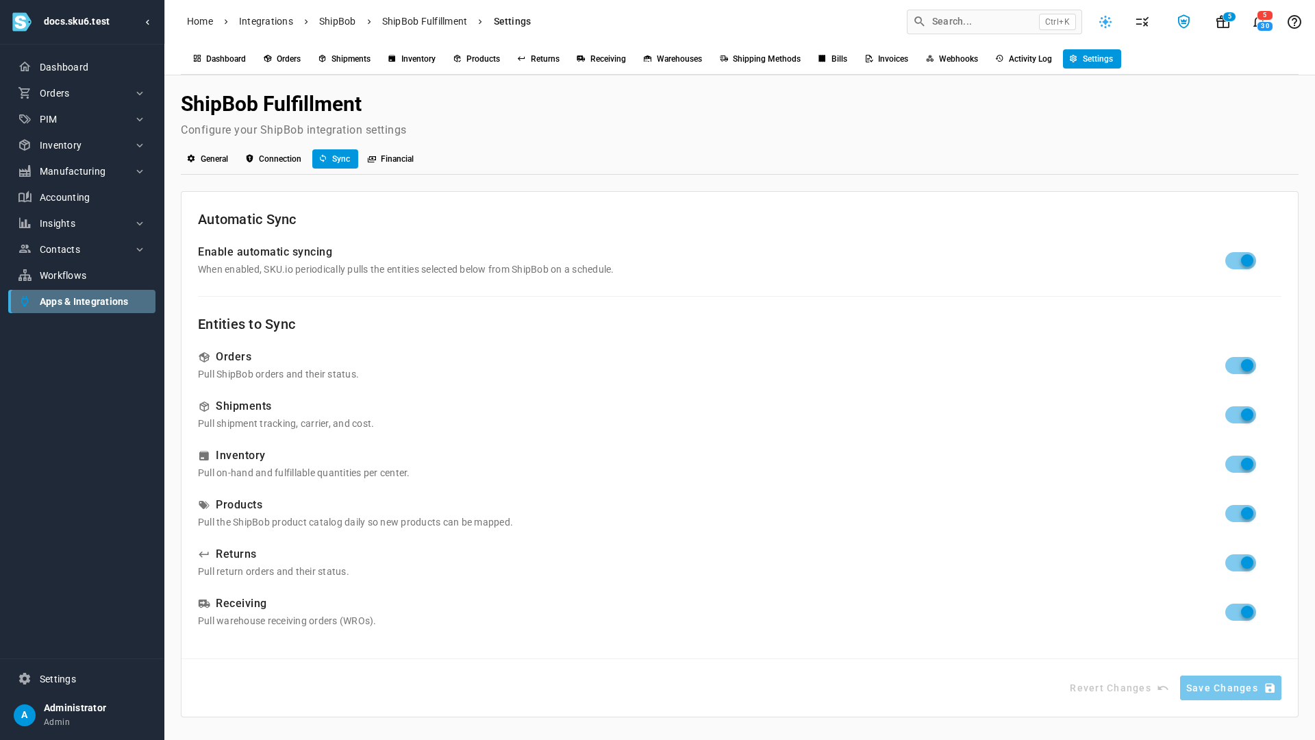Toggle the Products entity sync switch
The image size is (1315, 740).
(1240, 514)
